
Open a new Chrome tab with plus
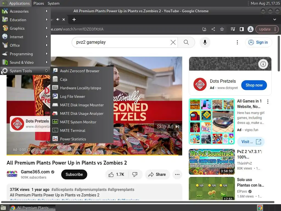click(74, 20)
